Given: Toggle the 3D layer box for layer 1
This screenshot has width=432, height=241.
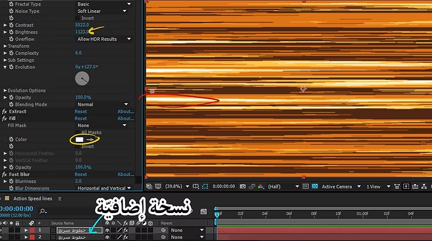Looking at the screenshot, I should pos(150,230).
